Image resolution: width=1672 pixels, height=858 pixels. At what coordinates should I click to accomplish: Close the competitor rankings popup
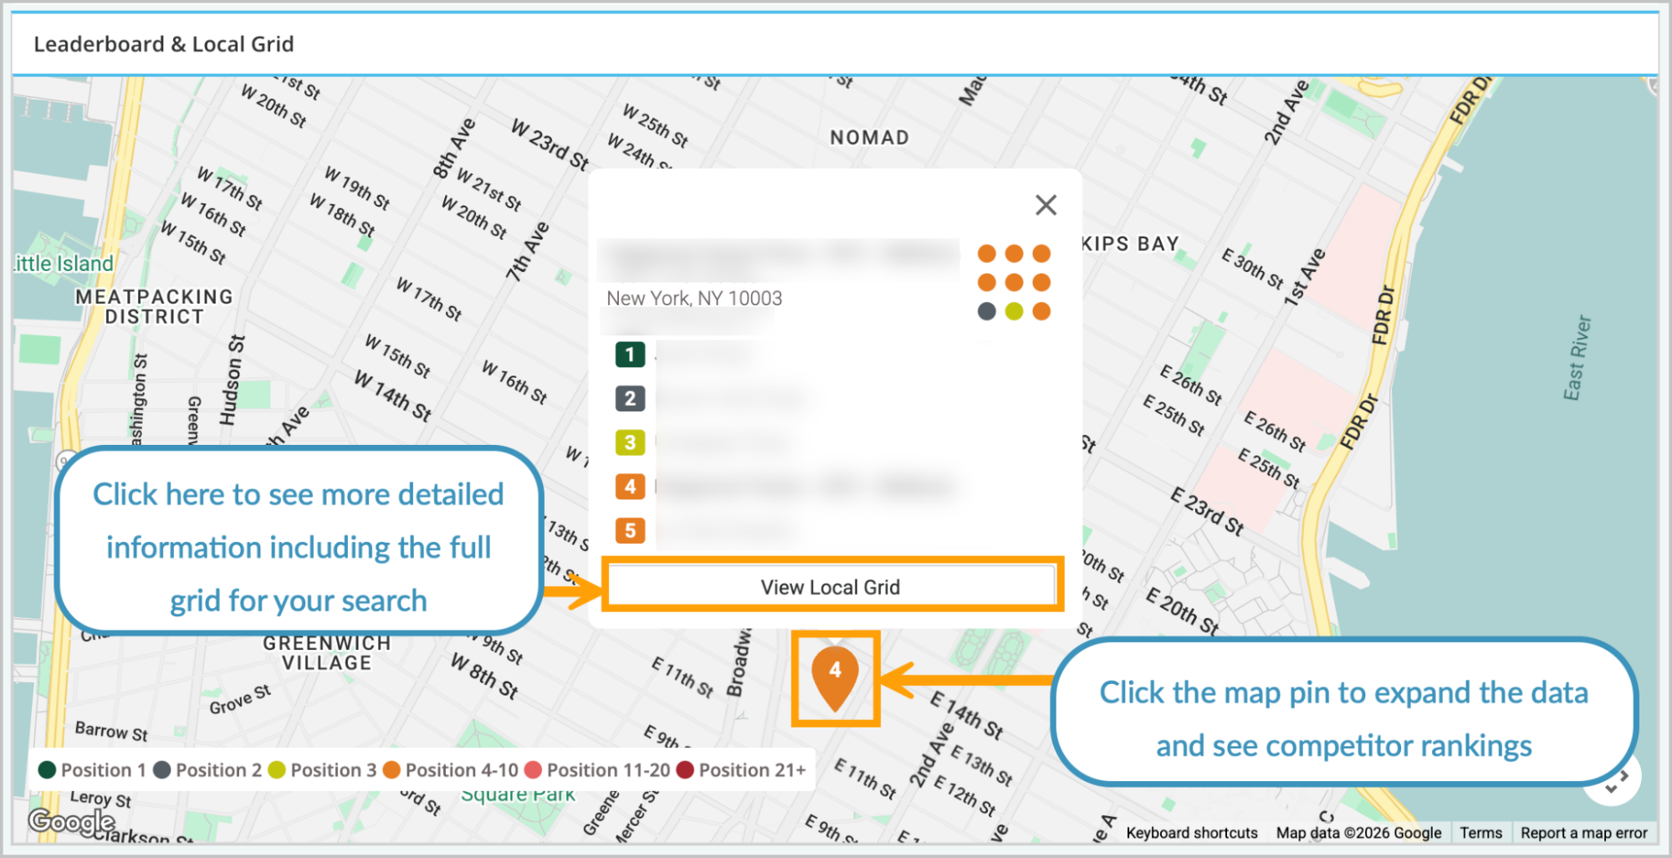(x=1046, y=205)
